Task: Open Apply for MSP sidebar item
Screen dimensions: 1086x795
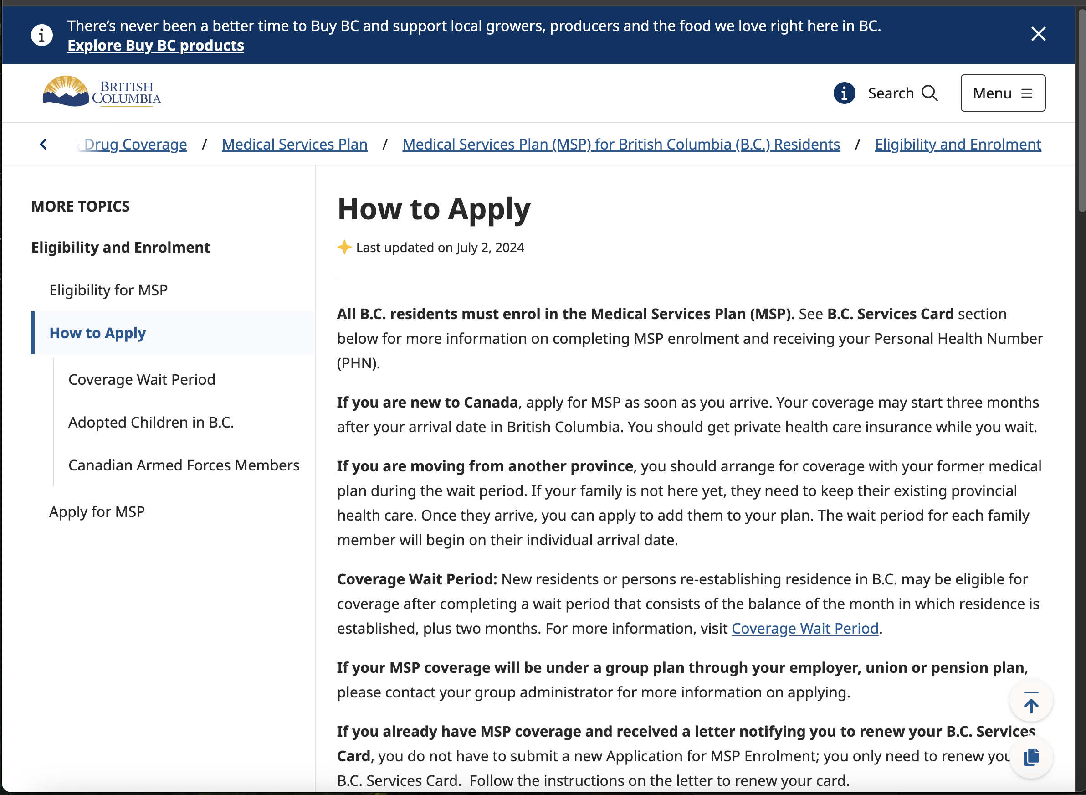Action: pos(97,511)
